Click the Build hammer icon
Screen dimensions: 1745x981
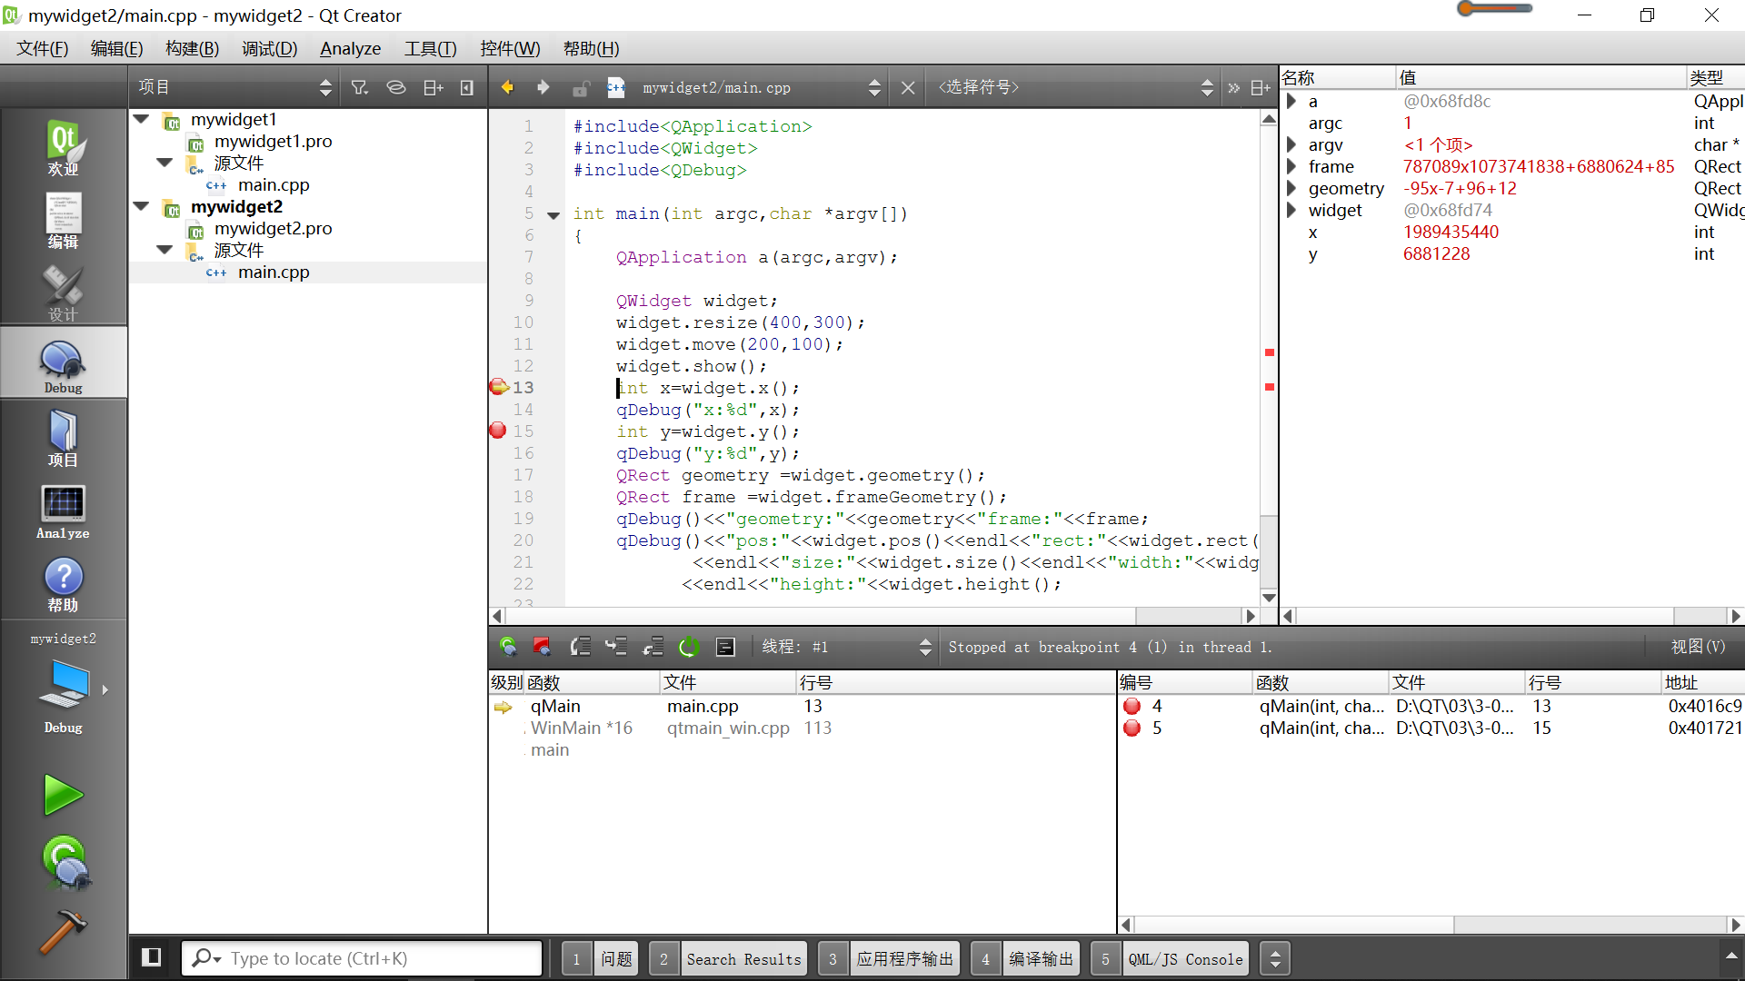(x=63, y=932)
